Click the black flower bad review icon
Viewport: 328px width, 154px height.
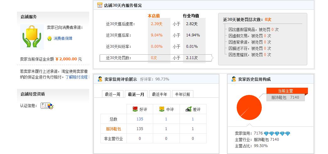(188, 109)
